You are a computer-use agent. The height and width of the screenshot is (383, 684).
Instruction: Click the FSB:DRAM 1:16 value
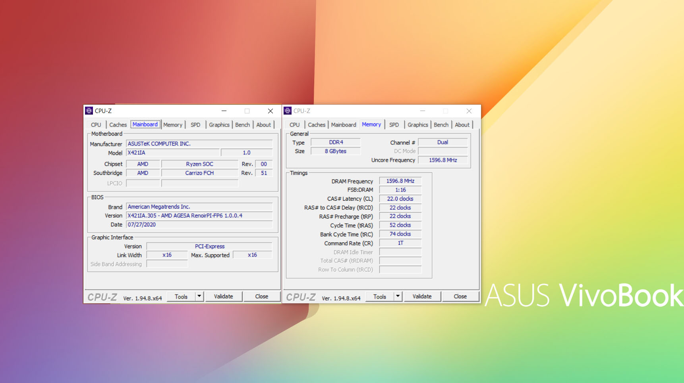[x=400, y=190]
